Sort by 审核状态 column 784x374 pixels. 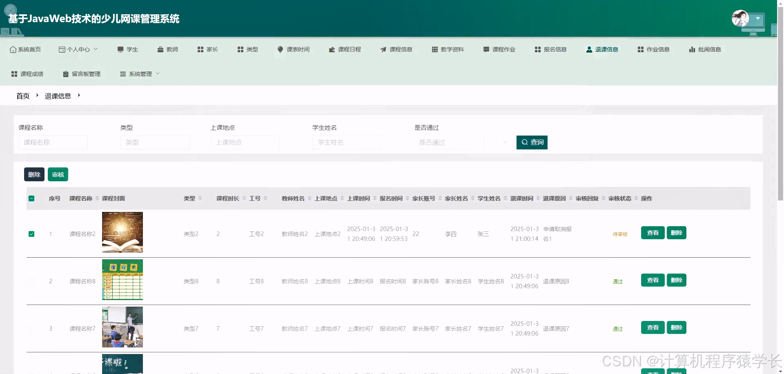click(636, 198)
